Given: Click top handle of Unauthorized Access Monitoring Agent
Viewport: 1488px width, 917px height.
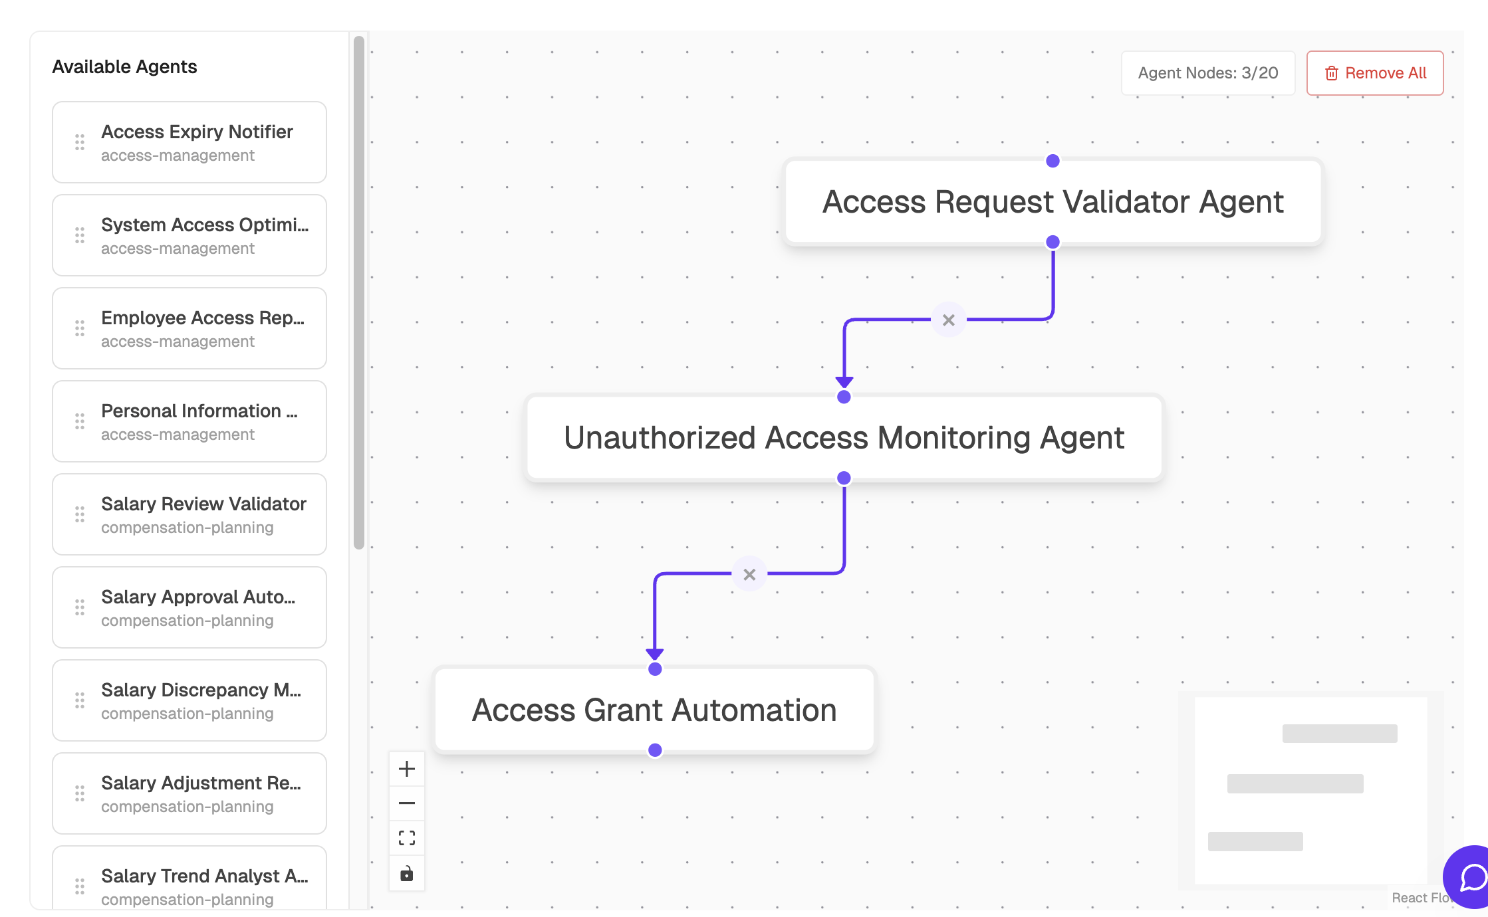Looking at the screenshot, I should point(844,397).
